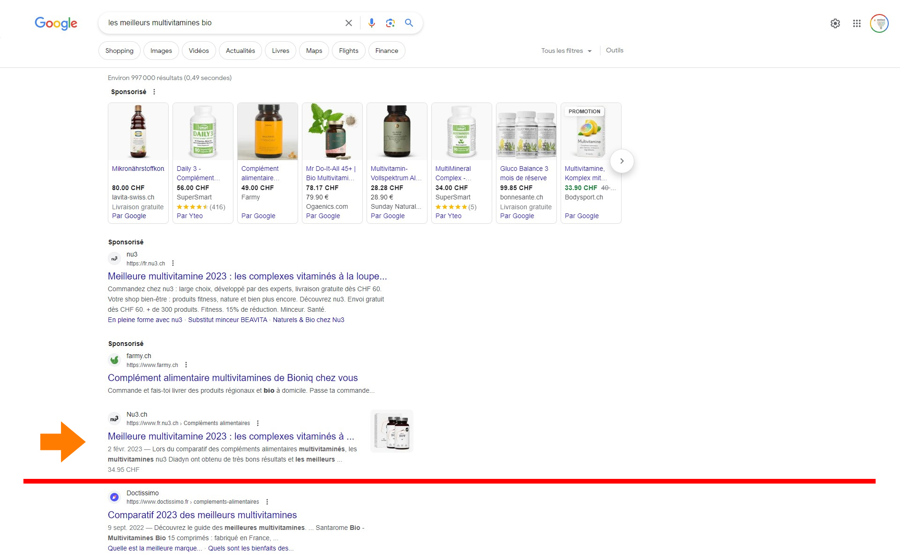Open Bodysport Multivitamine promotion image
This screenshot has width=900, height=558.
[x=591, y=132]
